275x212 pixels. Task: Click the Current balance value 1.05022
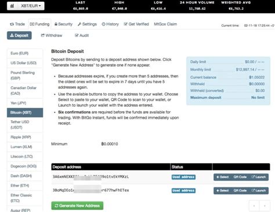point(256,77)
